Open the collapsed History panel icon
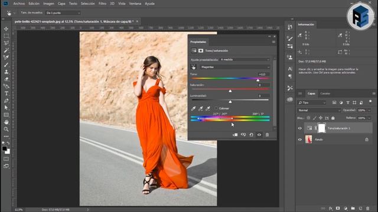This screenshot has height=212, width=378. pos(290,27)
